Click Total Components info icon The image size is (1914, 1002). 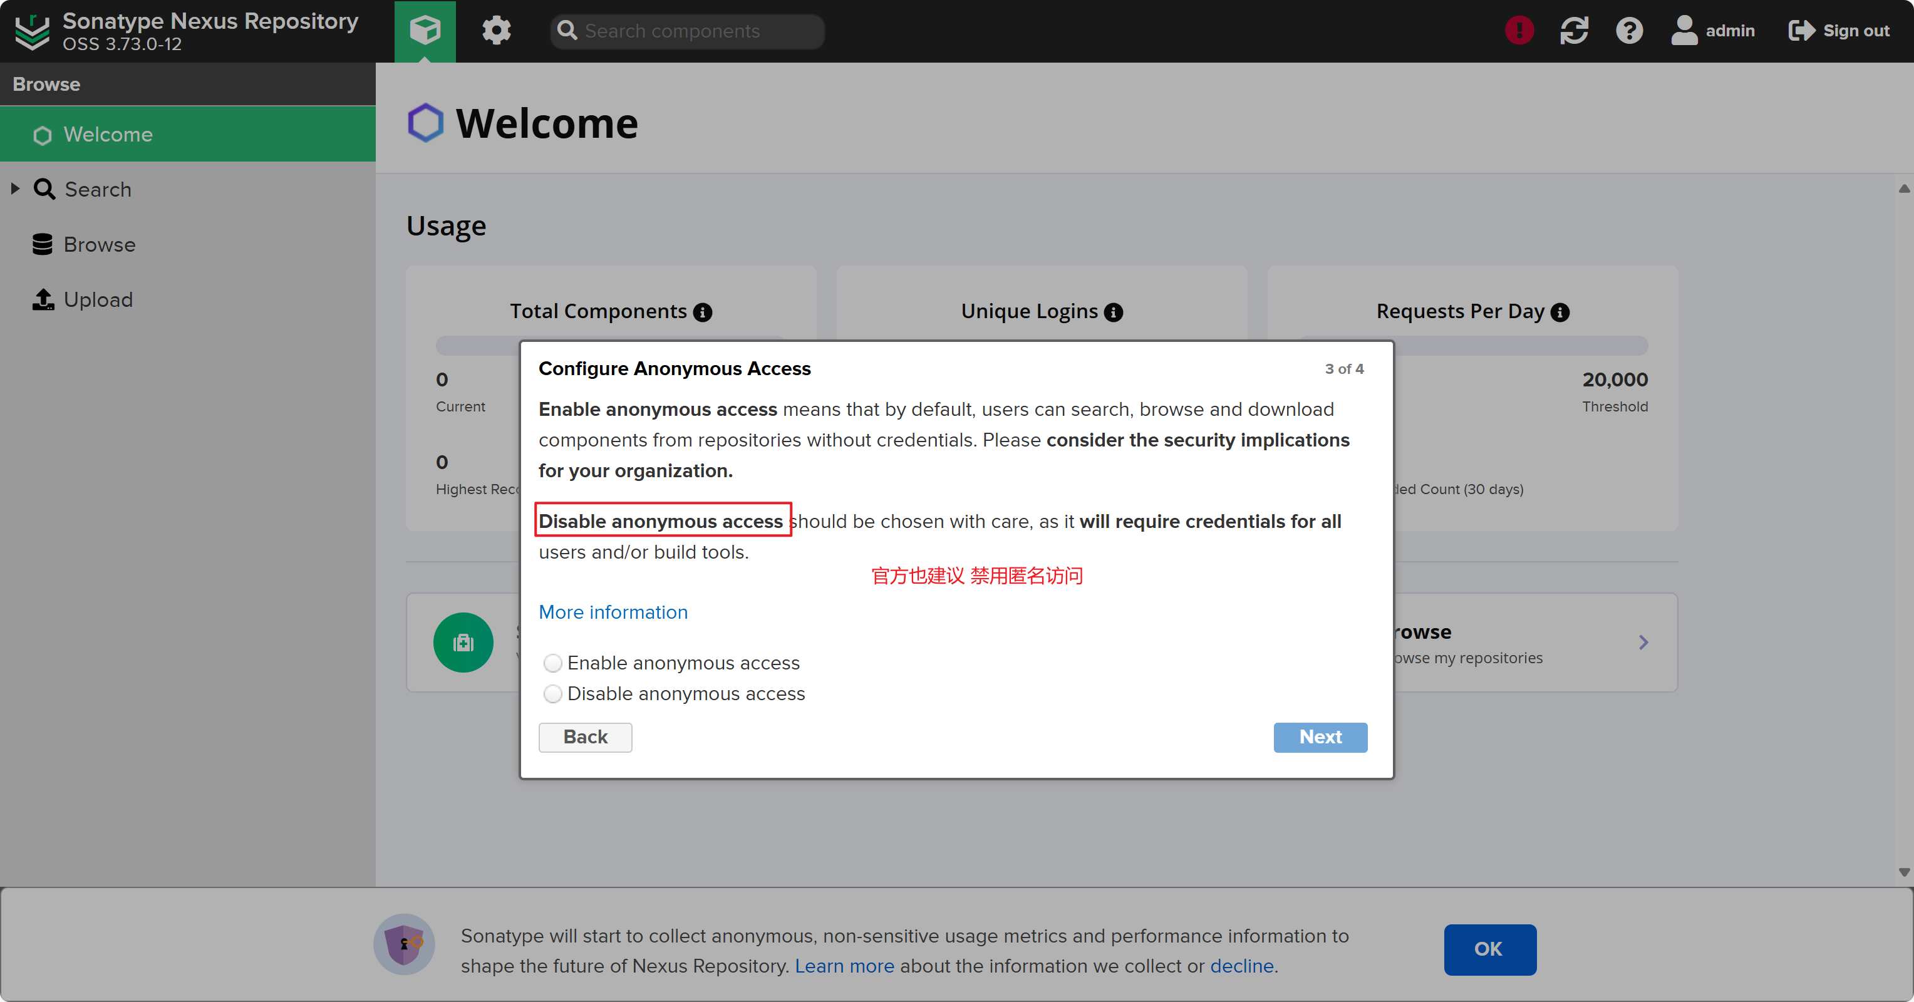click(x=702, y=312)
